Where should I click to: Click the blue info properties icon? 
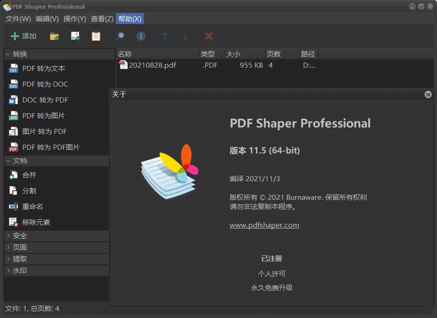(141, 36)
